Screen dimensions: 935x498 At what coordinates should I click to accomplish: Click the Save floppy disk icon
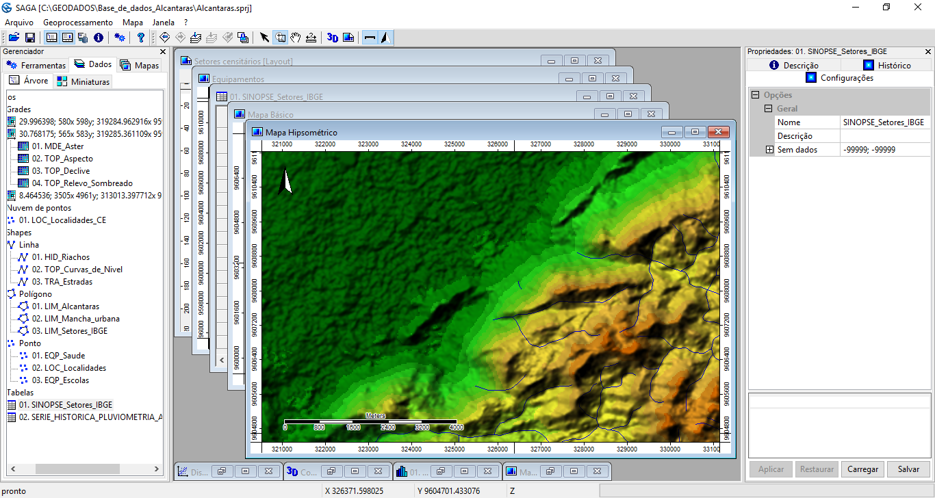(x=30, y=38)
